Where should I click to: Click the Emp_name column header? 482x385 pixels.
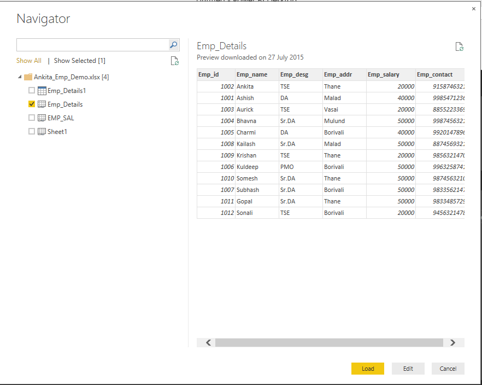pos(257,74)
